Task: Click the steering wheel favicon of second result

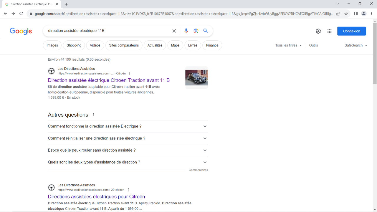Action: click(x=52, y=188)
